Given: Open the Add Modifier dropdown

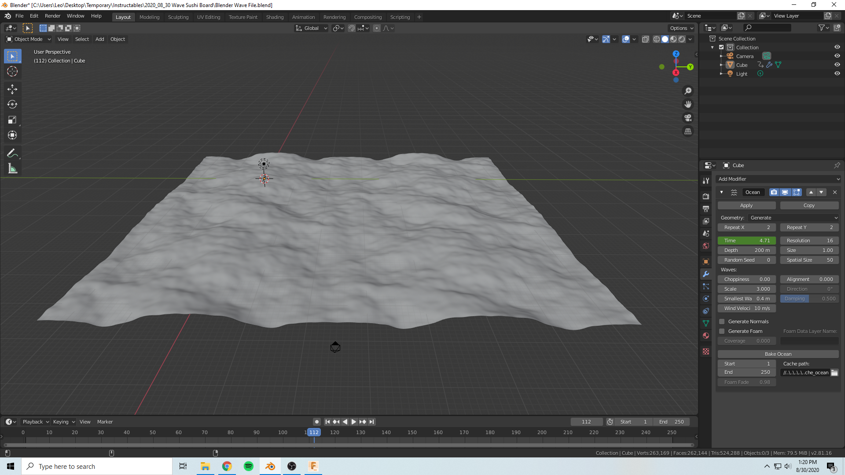Looking at the screenshot, I should (778, 179).
